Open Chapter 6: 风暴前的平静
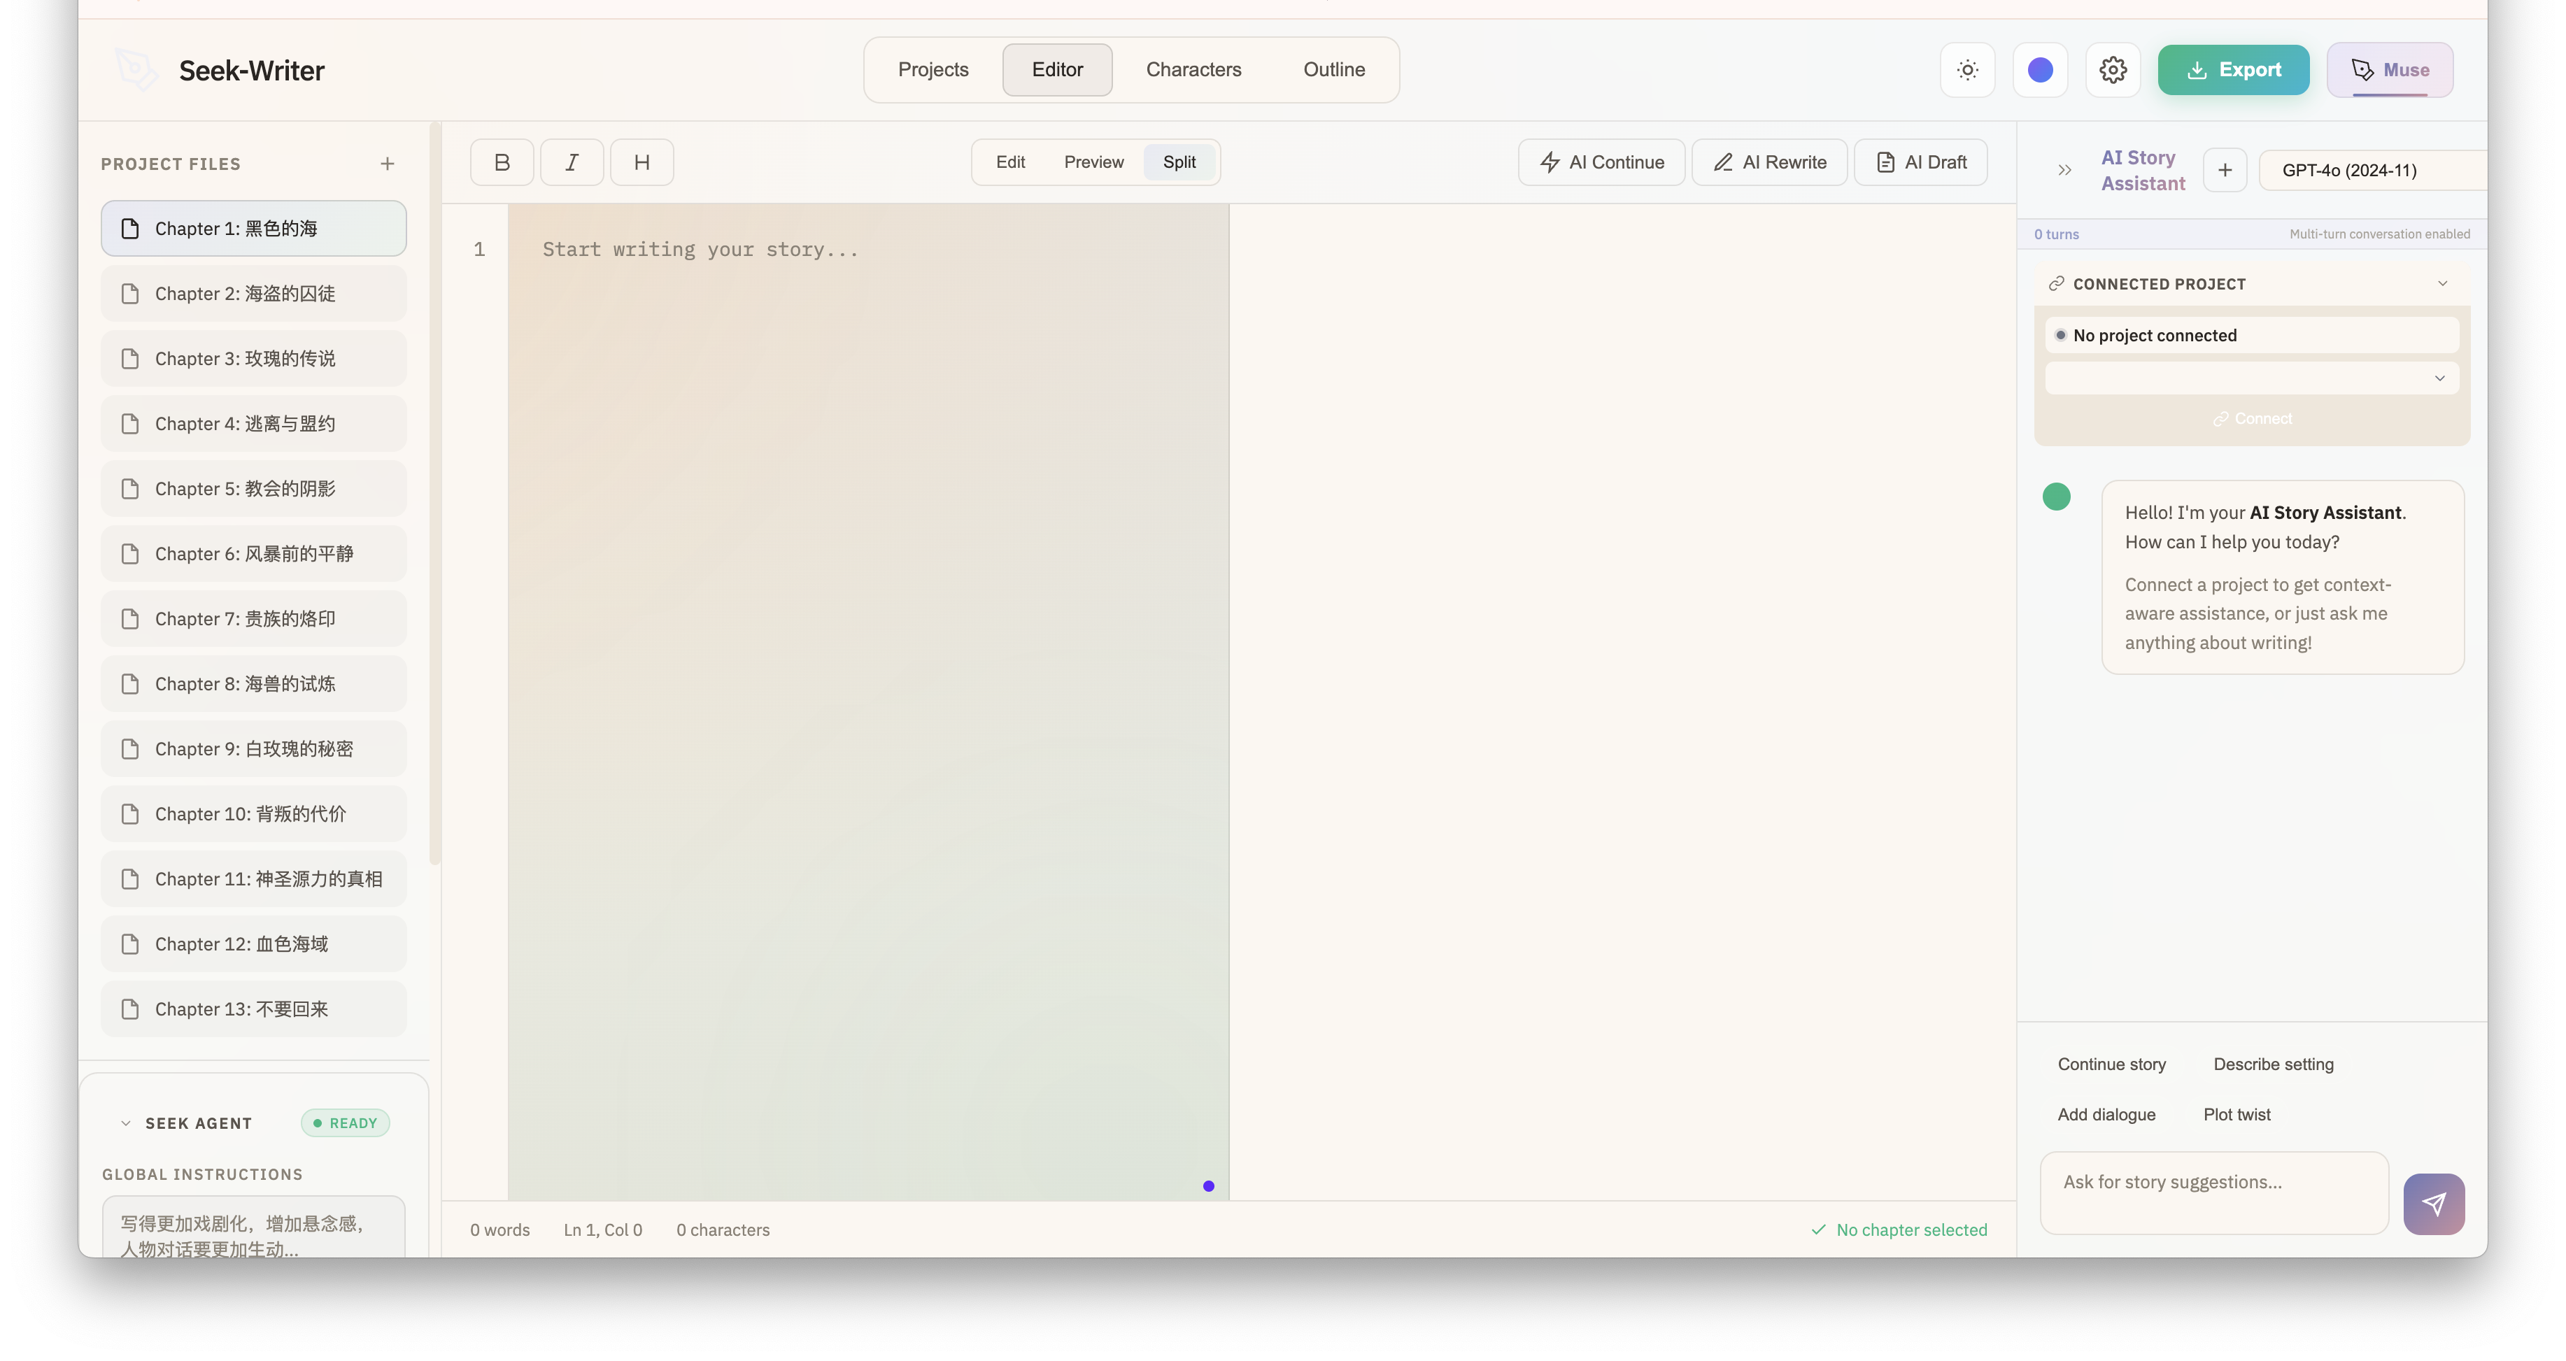 pos(253,553)
